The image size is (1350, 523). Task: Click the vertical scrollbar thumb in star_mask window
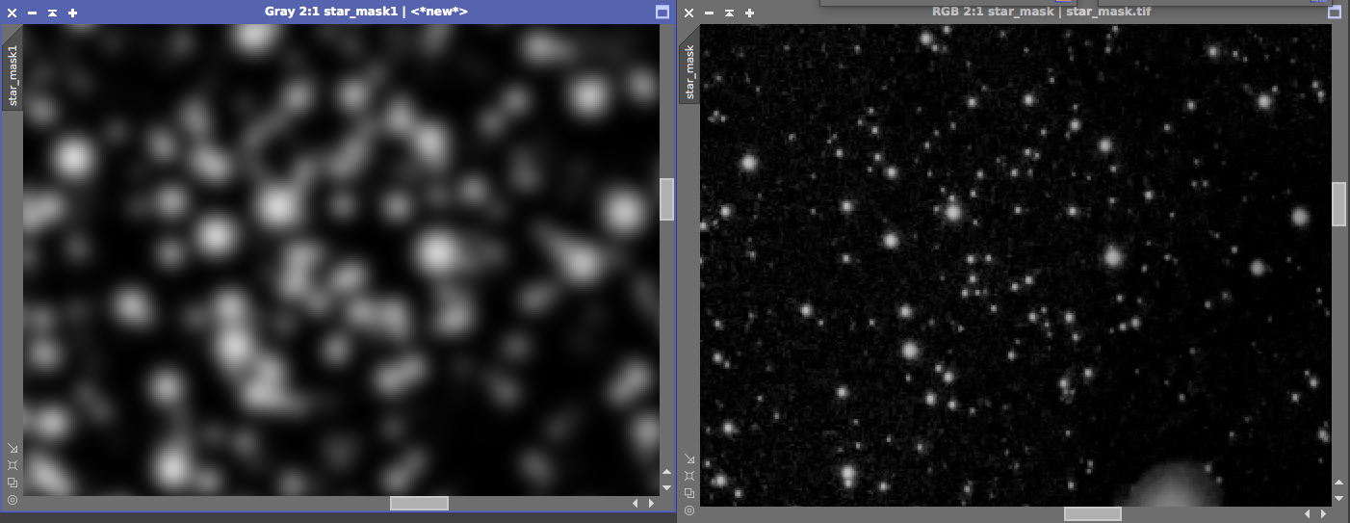[1338, 204]
